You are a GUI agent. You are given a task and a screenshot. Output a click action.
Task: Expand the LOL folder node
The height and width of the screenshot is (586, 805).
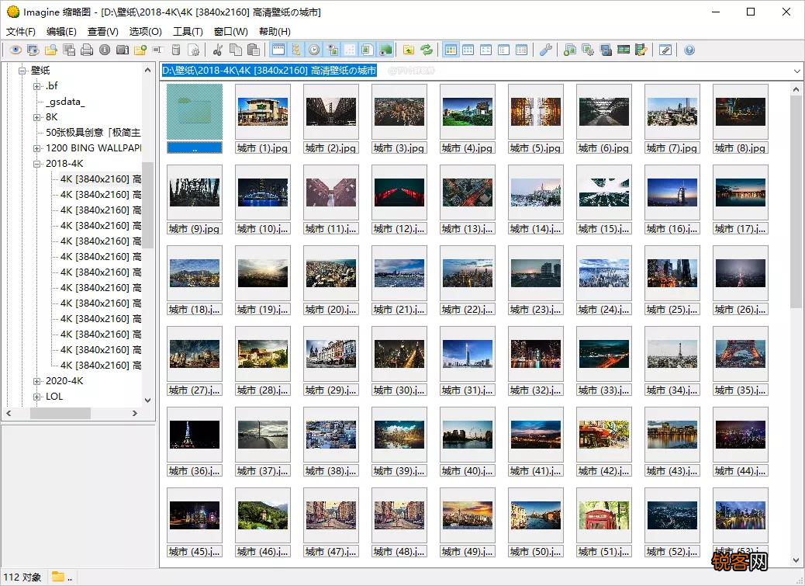click(37, 397)
